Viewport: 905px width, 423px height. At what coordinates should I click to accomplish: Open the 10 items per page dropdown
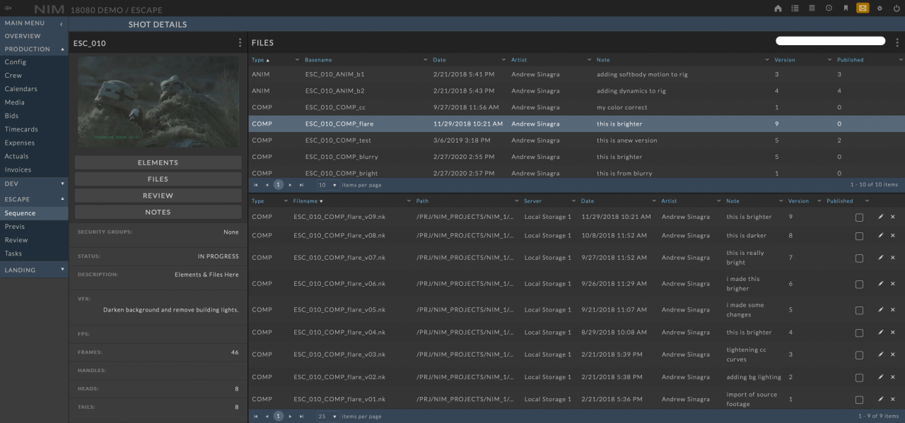328,185
